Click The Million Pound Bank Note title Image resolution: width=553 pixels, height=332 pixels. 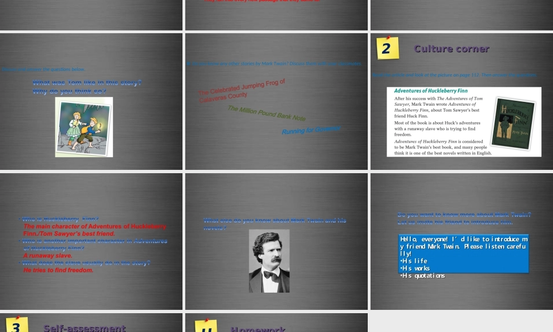[267, 113]
